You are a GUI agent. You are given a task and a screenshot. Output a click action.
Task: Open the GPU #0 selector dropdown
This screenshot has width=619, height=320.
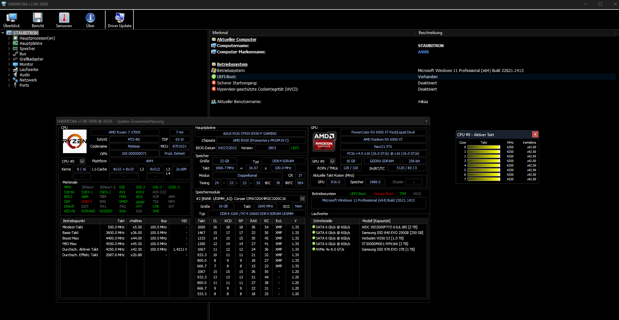[332, 161]
